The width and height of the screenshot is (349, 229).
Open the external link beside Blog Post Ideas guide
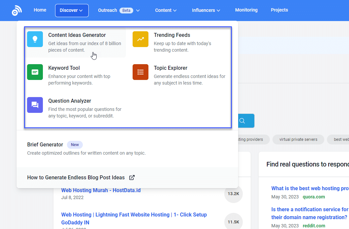(x=132, y=177)
